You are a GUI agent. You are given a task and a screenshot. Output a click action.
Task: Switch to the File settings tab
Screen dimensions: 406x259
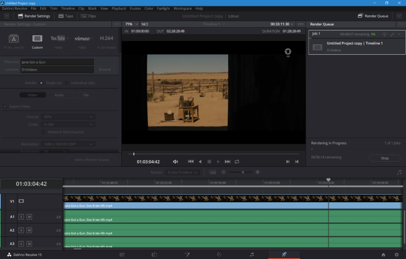86,95
